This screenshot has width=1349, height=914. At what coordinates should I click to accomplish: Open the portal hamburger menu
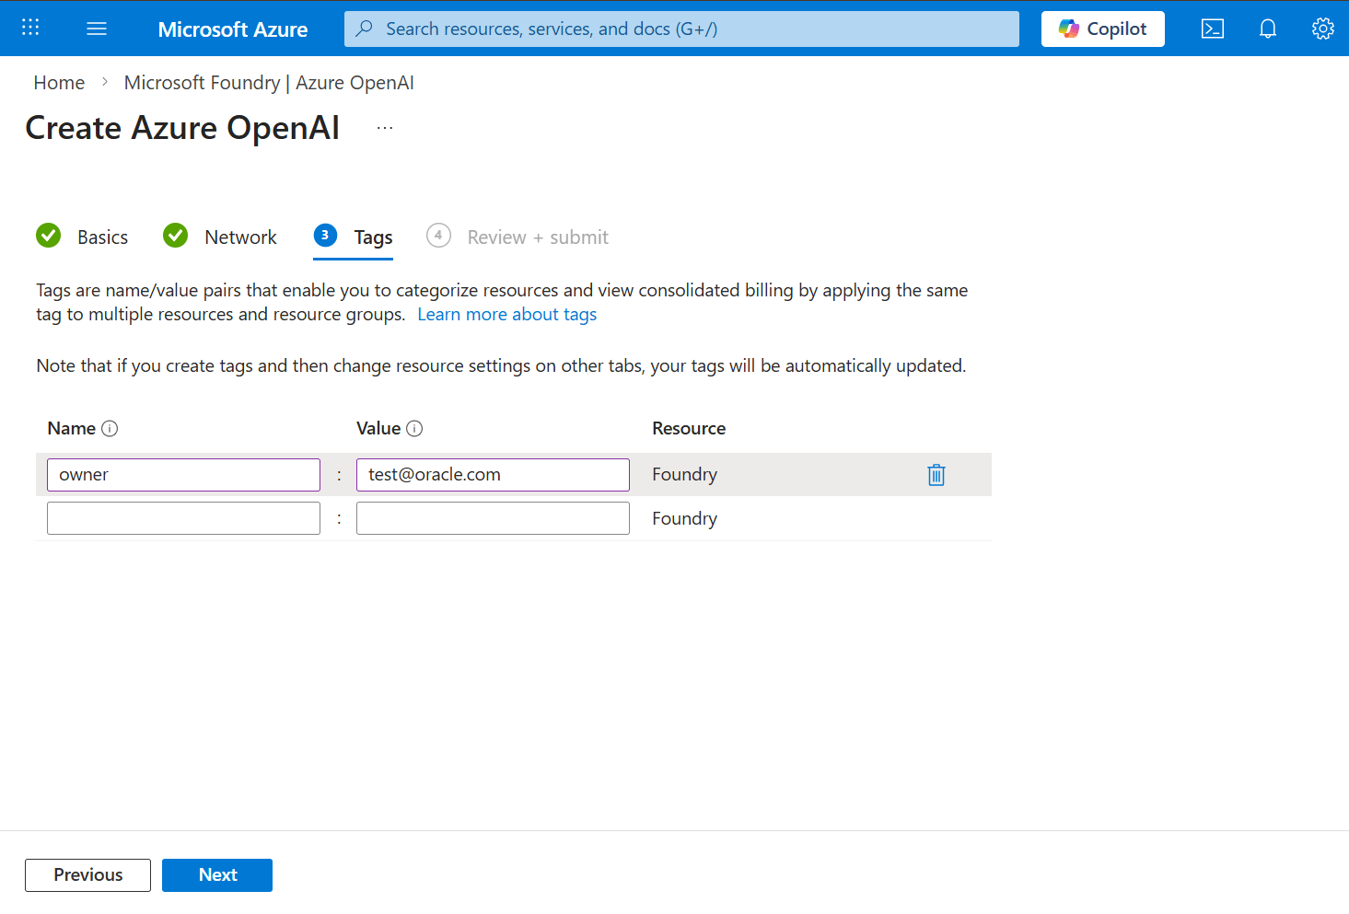tap(96, 28)
